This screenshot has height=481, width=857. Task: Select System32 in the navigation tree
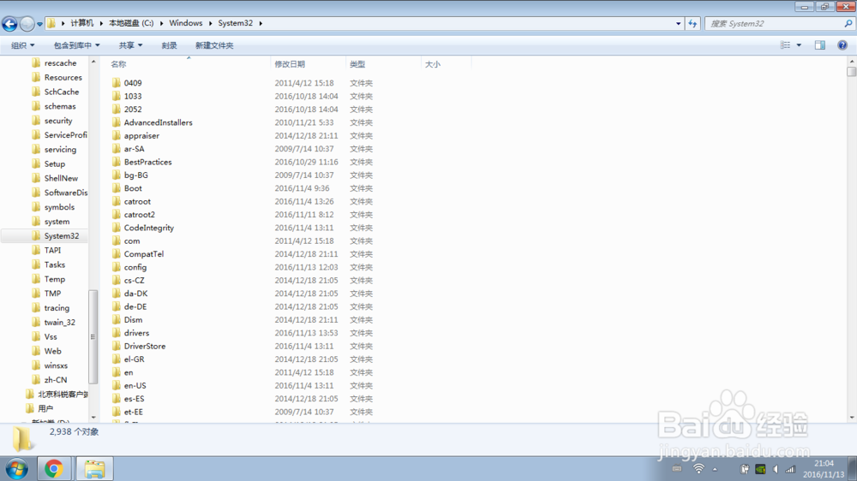[61, 236]
